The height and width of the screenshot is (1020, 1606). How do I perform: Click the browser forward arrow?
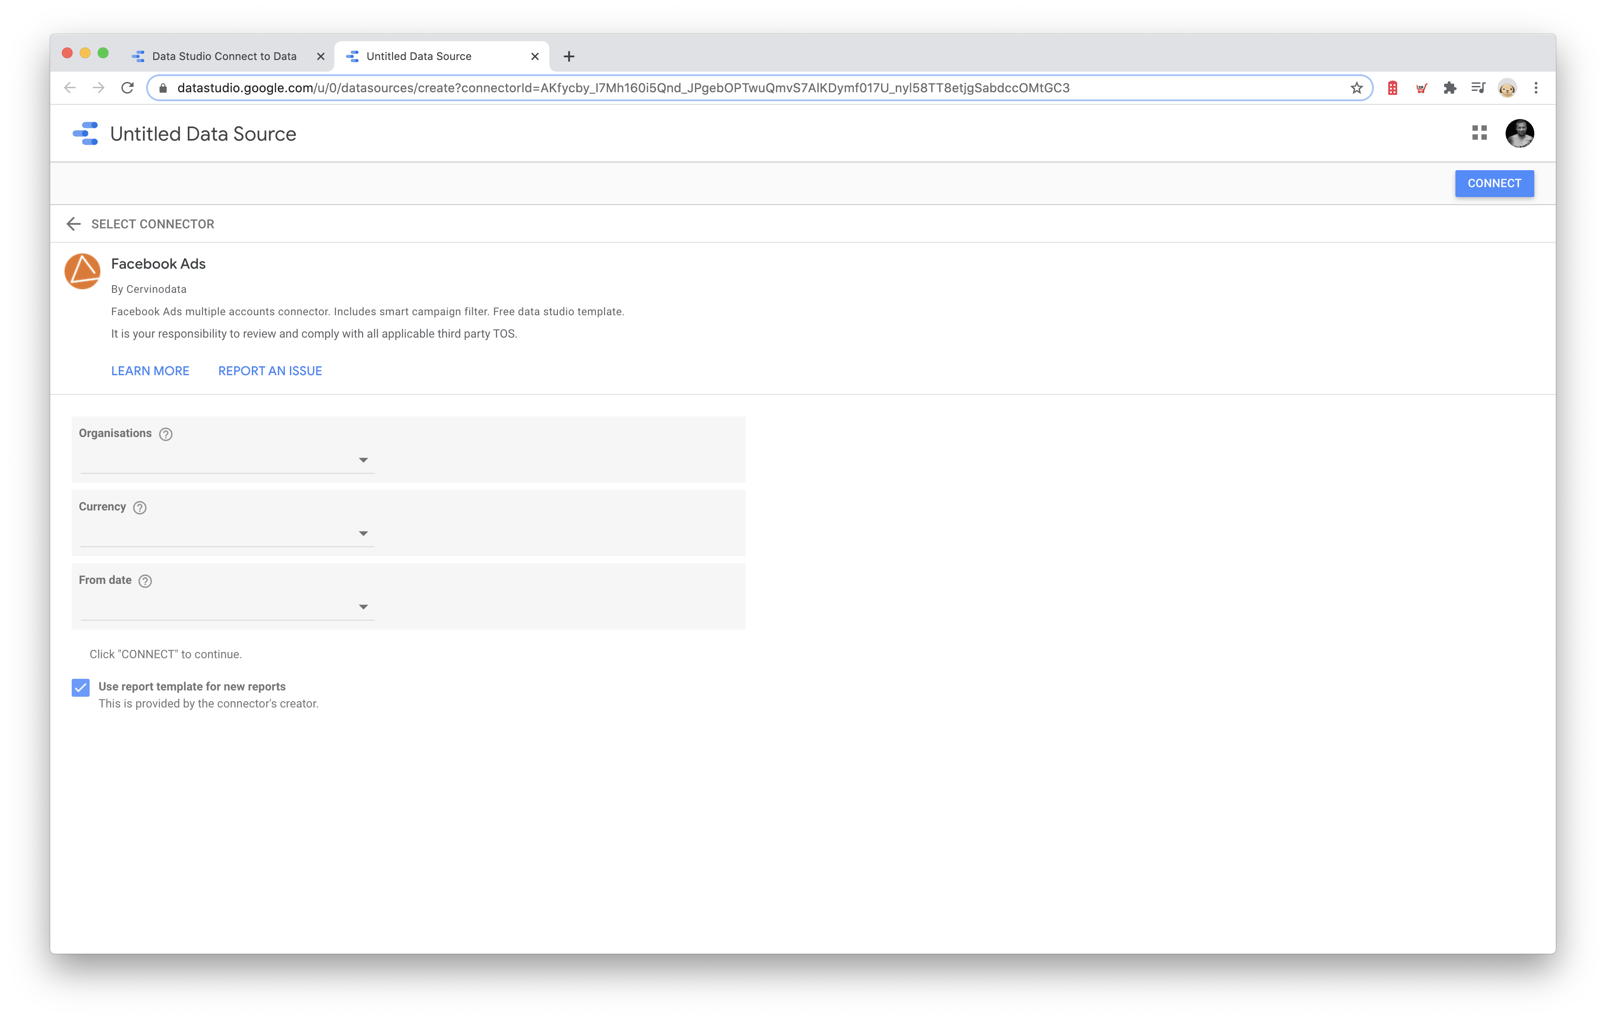point(99,88)
